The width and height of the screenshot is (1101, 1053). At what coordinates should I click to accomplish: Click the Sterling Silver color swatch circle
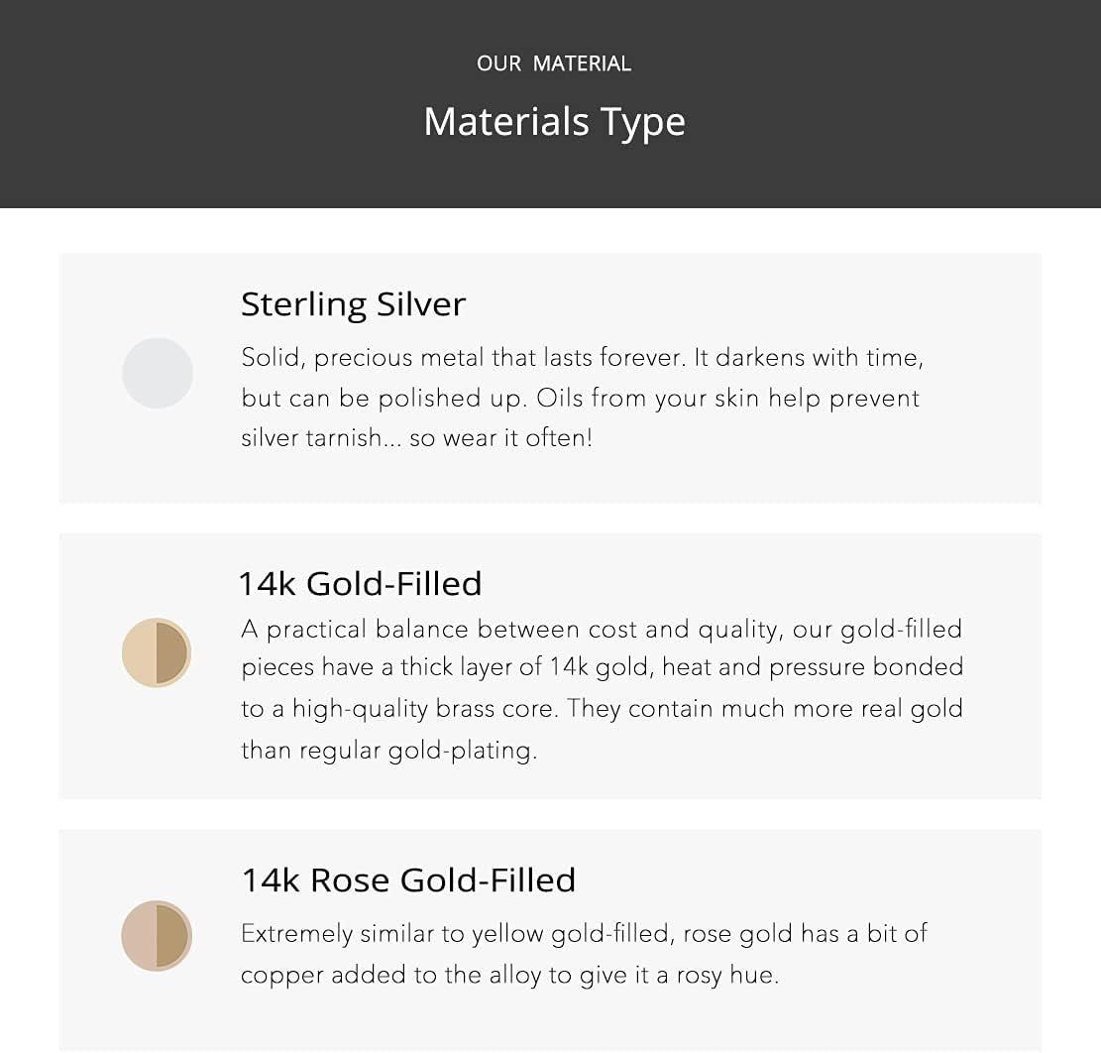(157, 373)
